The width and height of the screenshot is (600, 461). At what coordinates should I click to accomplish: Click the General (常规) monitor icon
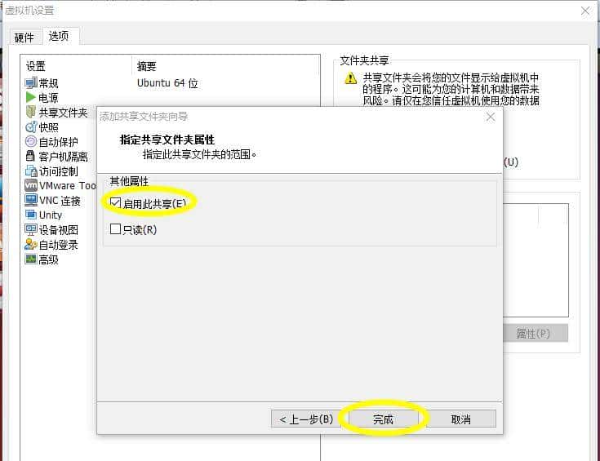31,82
